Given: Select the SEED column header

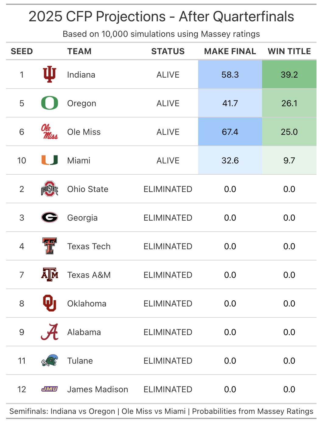Looking at the screenshot, I should (x=22, y=51).
